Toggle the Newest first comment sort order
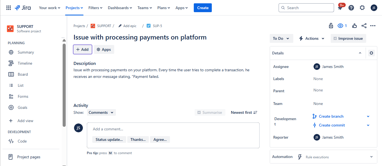Screen dimensions: 382x166 click(244, 112)
